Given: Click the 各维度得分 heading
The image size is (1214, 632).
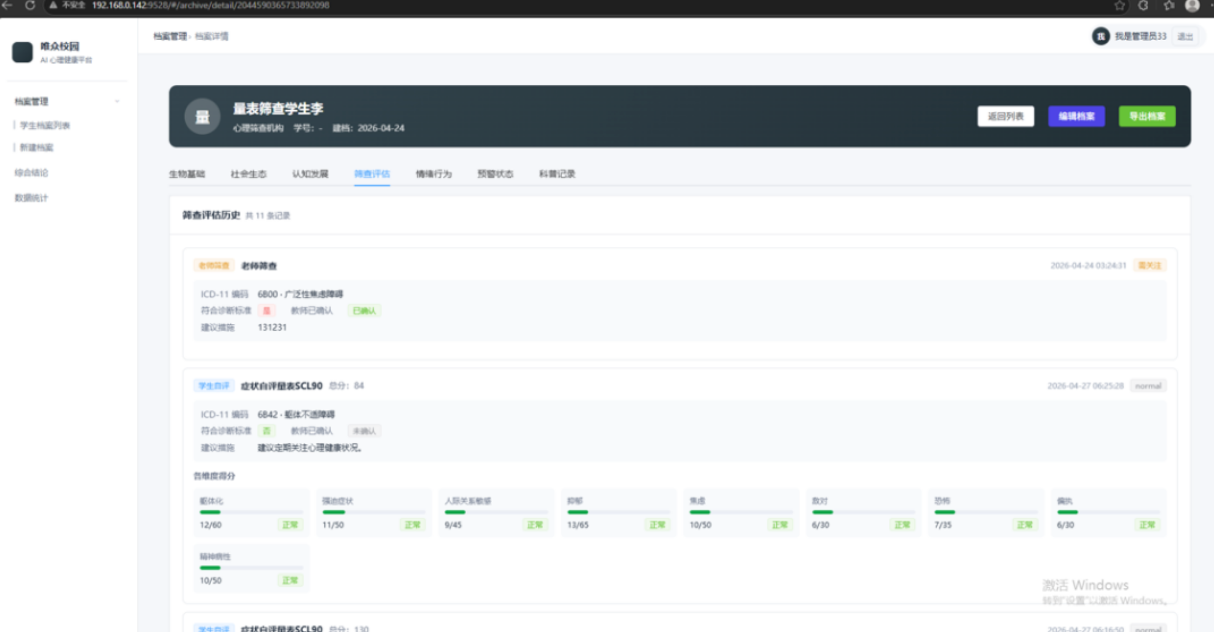Looking at the screenshot, I should 214,476.
